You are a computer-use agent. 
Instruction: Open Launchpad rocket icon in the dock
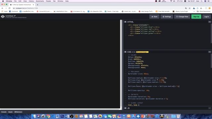click(43, 116)
